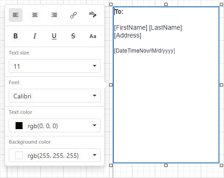Expand the Text color dropdown arrow
Image resolution: width=224 pixels, height=178 pixels.
(95, 125)
